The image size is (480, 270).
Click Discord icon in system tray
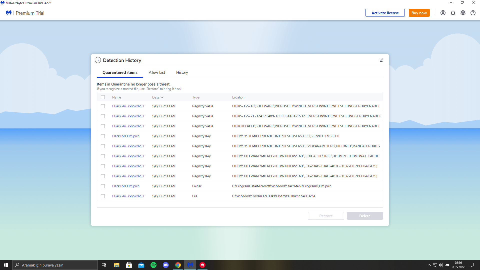tap(447, 265)
